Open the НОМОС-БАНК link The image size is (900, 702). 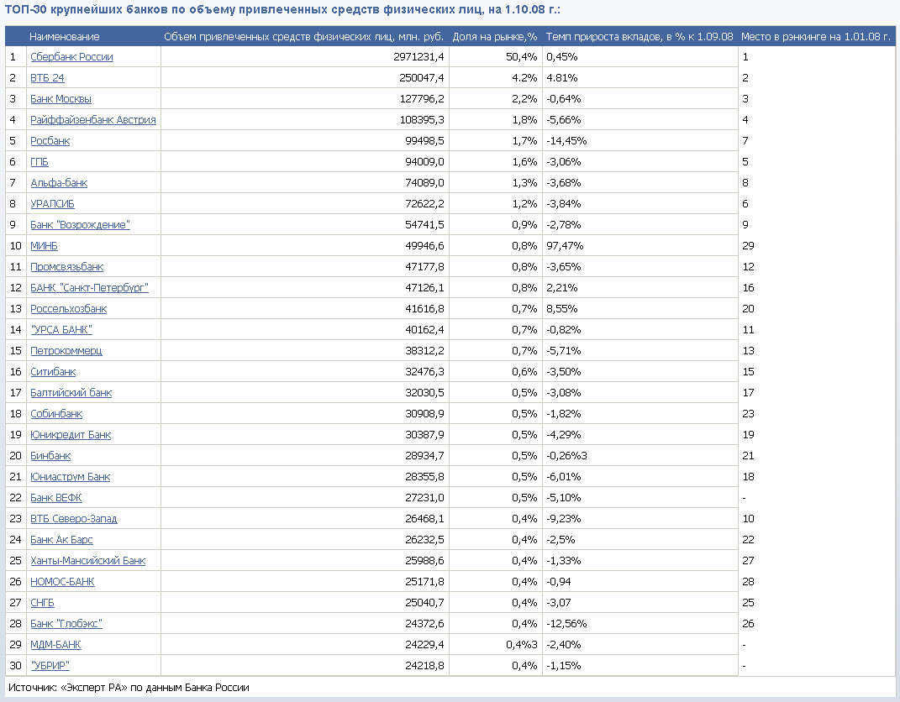62,582
